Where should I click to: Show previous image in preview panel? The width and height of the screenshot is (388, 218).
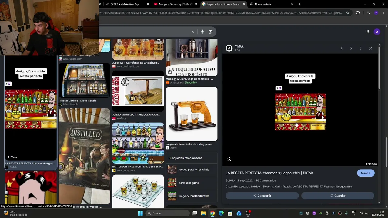coord(341,48)
